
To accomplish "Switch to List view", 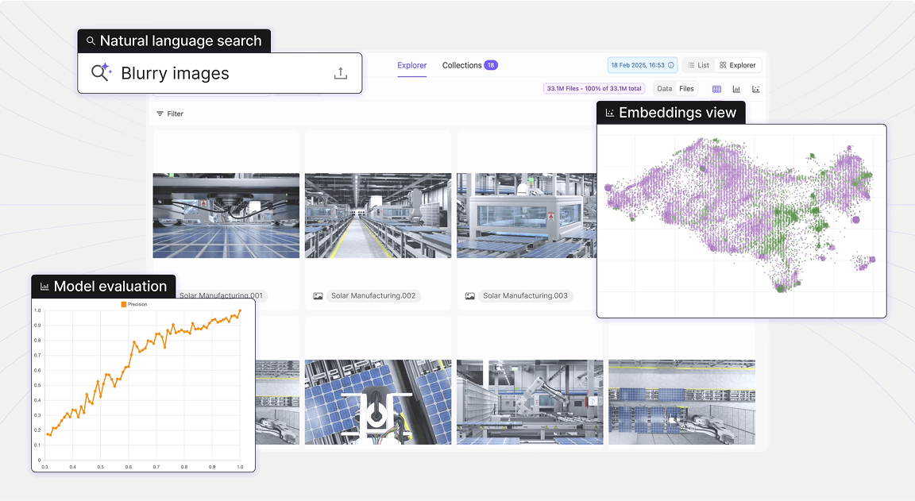I will [698, 65].
